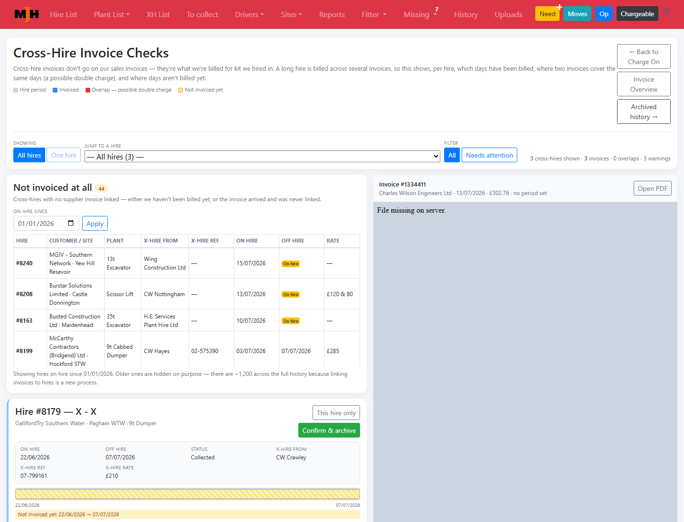
Task: Click X-hire ref 02-575390
Action: [x=205, y=351]
